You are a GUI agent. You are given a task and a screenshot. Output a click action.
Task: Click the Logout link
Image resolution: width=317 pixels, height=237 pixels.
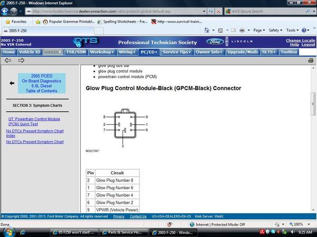point(308,45)
